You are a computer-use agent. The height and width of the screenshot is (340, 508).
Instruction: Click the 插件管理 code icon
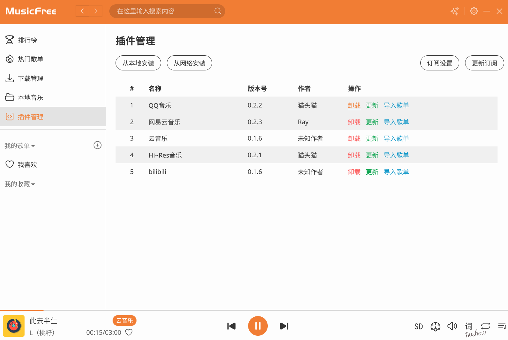point(9,117)
